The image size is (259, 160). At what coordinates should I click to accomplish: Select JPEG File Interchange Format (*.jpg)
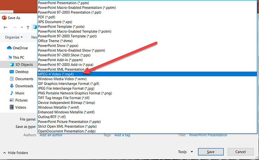147,89
